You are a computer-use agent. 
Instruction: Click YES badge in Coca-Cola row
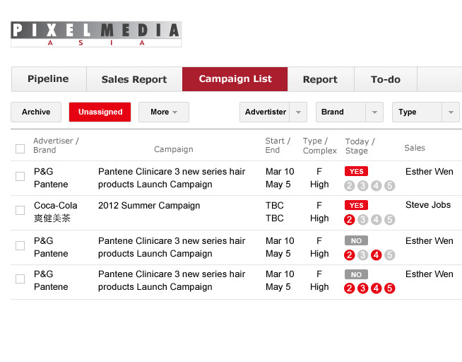(x=356, y=205)
